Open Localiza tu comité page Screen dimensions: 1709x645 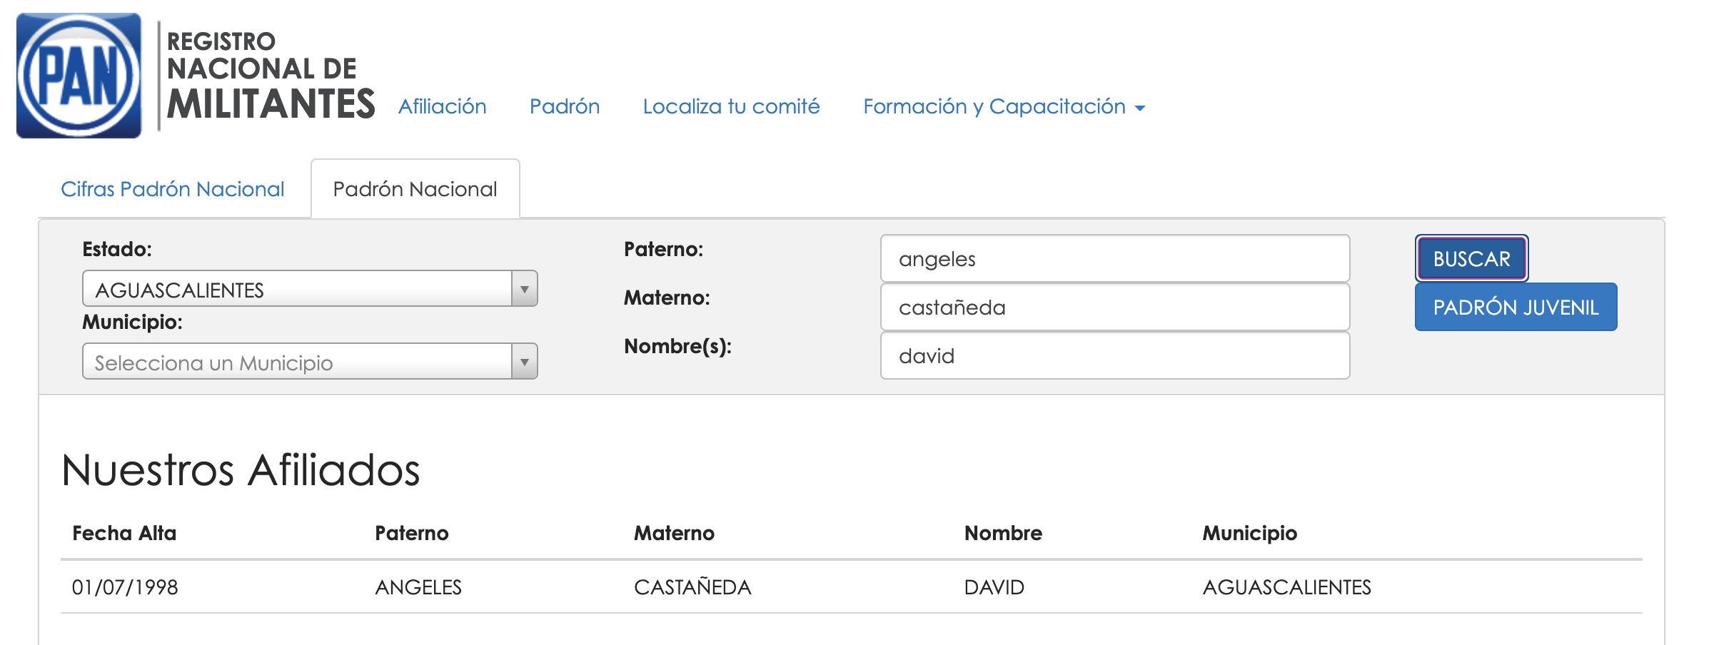731,106
